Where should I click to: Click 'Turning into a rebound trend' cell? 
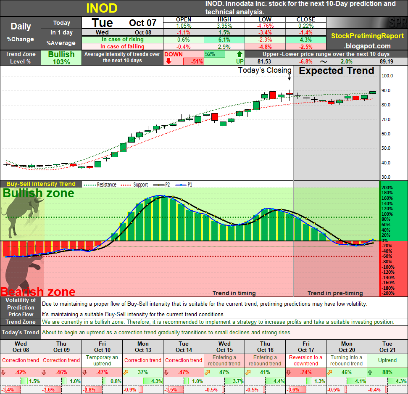347,360
